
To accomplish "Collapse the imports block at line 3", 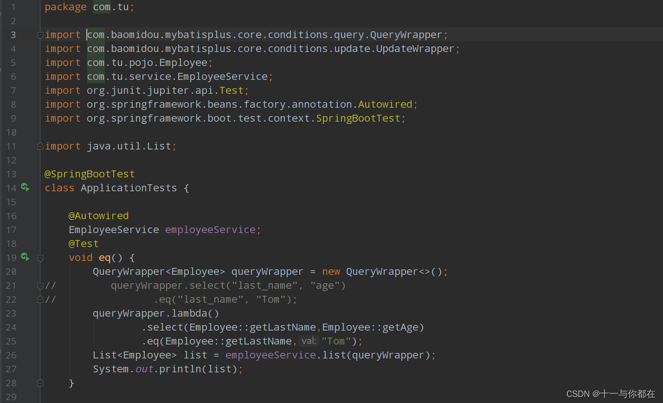I will (x=40, y=35).
